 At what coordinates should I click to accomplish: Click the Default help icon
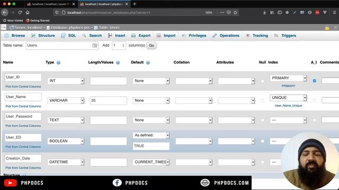click(148, 62)
